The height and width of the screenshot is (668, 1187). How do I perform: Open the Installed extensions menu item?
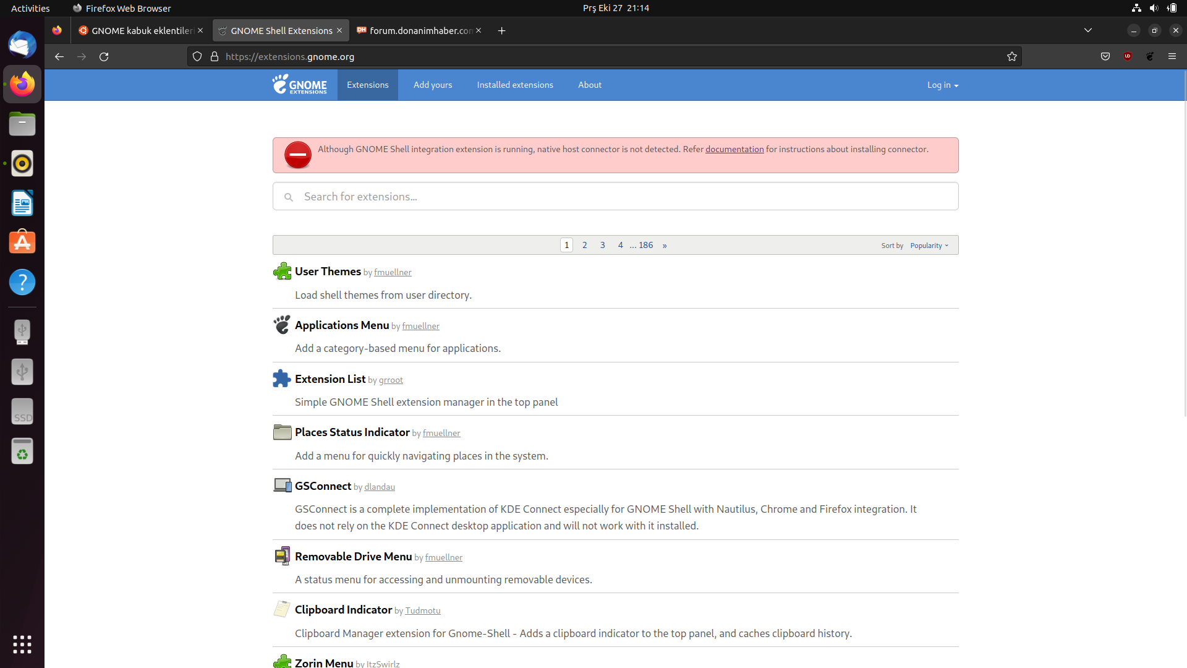click(515, 85)
